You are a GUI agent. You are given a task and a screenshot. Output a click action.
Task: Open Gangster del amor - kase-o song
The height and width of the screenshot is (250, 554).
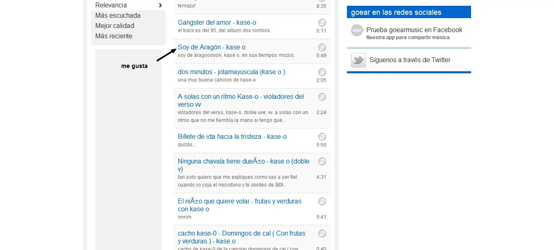click(x=217, y=23)
